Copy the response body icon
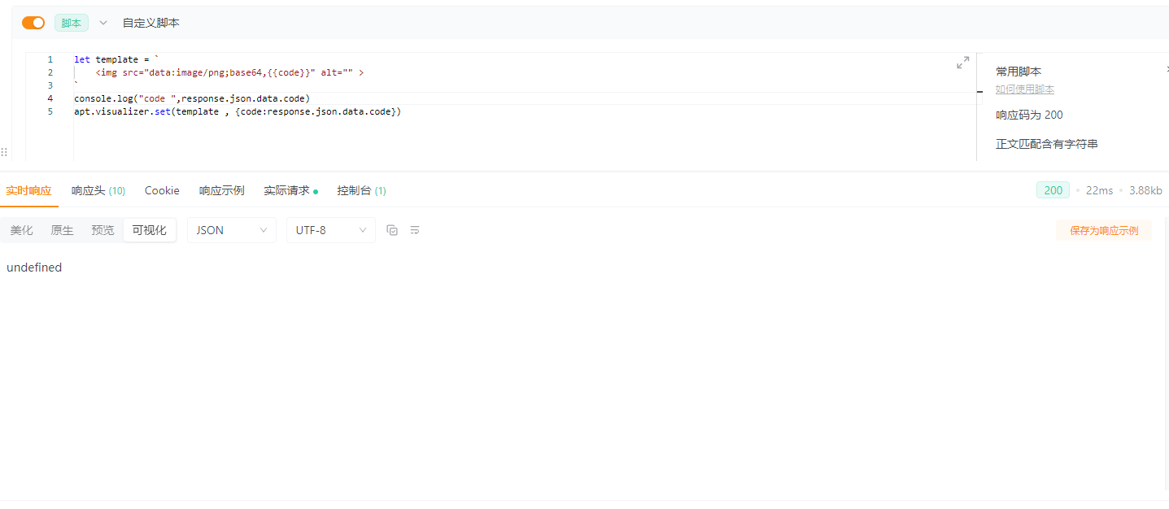Screen dimensions: 1169x509 392,230
